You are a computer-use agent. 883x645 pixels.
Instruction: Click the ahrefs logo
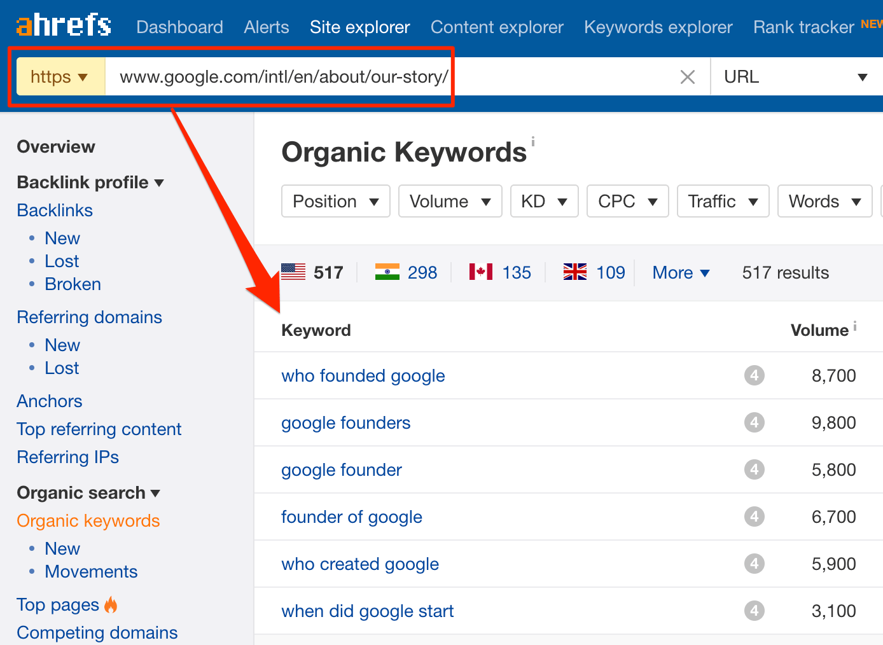point(64,25)
